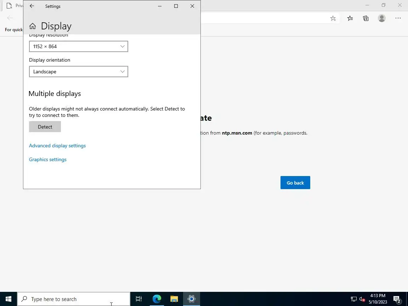Open profile avatar in Edge
The width and height of the screenshot is (408, 306).
click(382, 18)
